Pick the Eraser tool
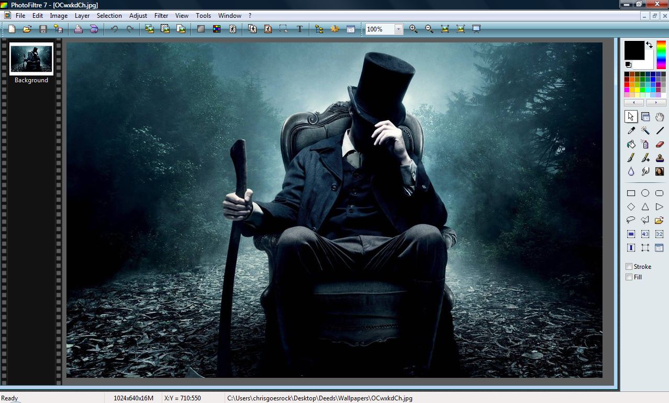This screenshot has height=403, width=669. (x=660, y=144)
